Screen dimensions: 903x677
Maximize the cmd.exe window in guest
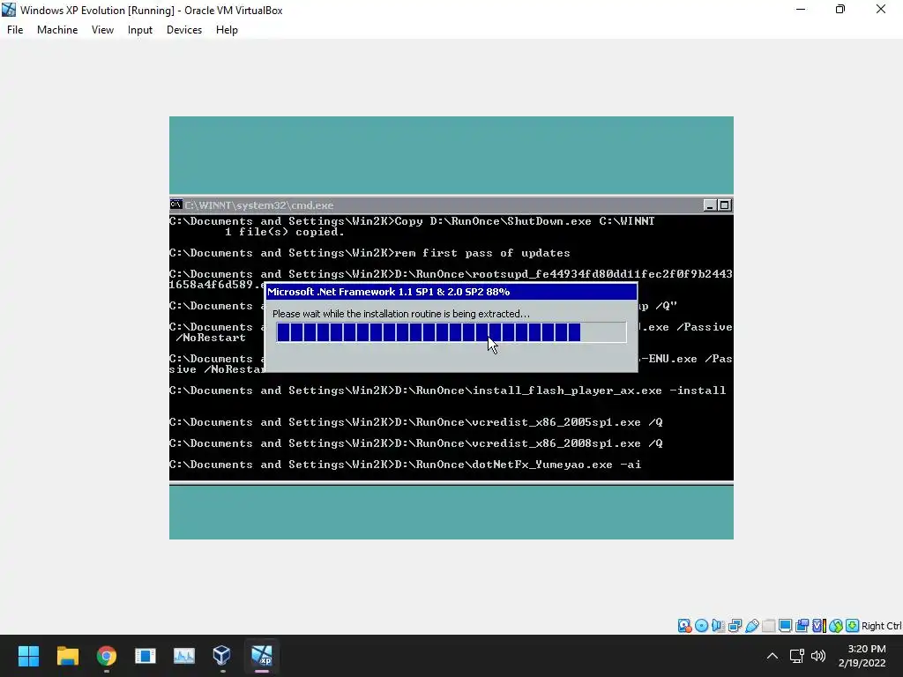point(725,205)
